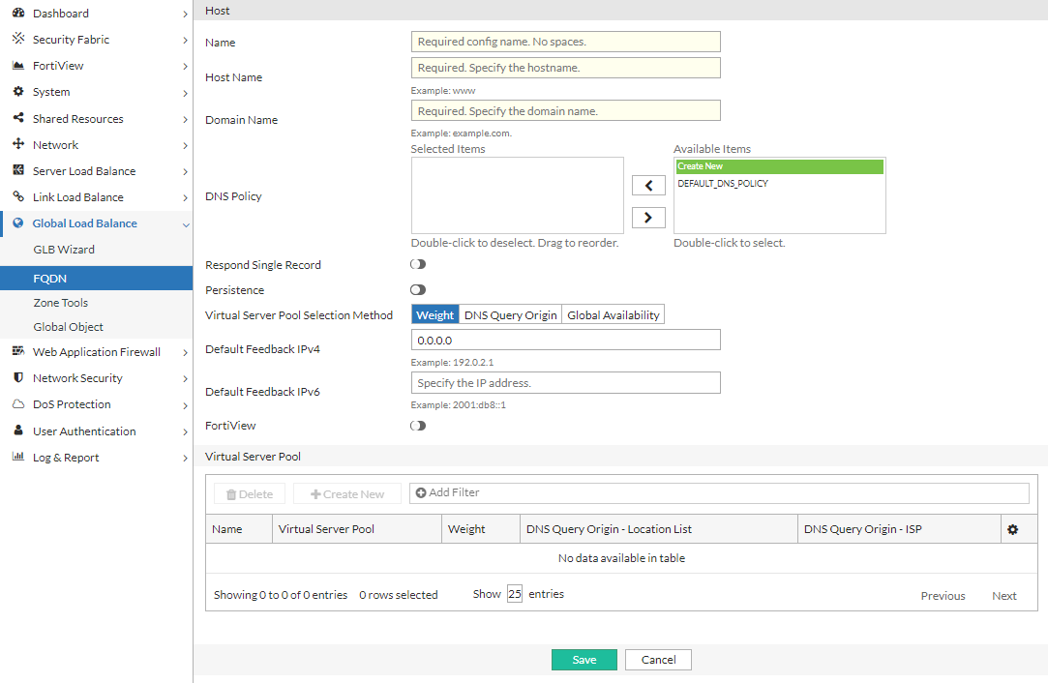Click left arrow to move DNS policy
The height and width of the screenshot is (683, 1048).
tap(648, 186)
